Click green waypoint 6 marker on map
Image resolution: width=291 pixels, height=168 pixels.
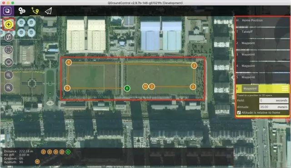pyautogui.click(x=127, y=89)
